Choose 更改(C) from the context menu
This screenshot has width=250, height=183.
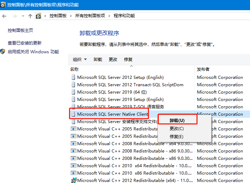click(176, 129)
